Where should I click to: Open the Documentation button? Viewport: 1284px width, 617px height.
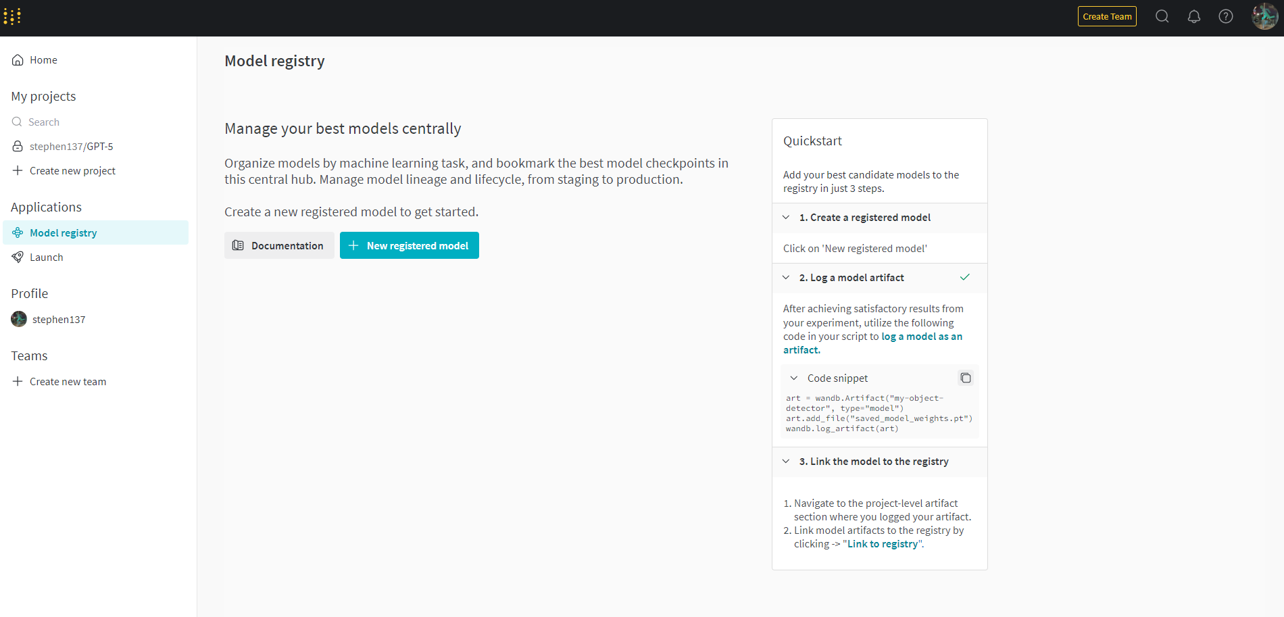279,245
